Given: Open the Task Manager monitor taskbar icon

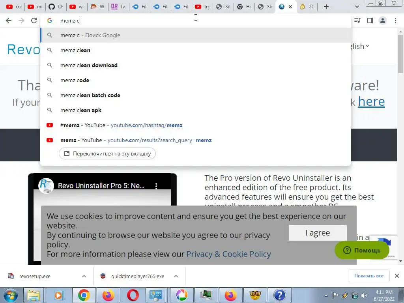Looking at the screenshot, I should pyautogui.click(x=206, y=295).
